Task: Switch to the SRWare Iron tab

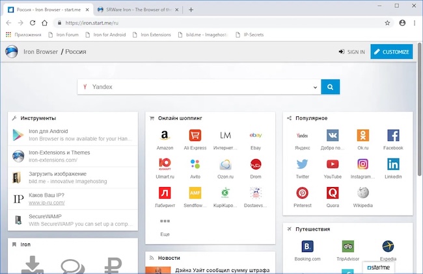Action: pos(139,10)
